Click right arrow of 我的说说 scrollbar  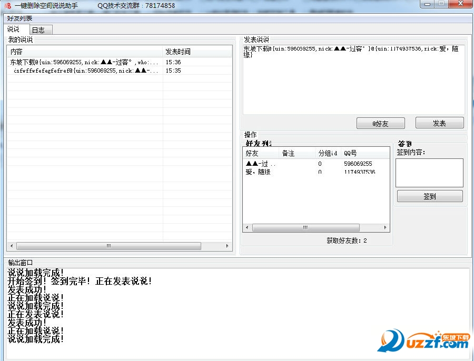[x=228, y=246]
